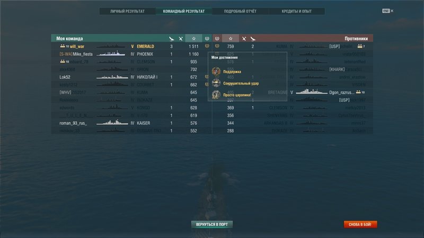Switch to the Подробный отчёт tab

[x=240, y=11]
